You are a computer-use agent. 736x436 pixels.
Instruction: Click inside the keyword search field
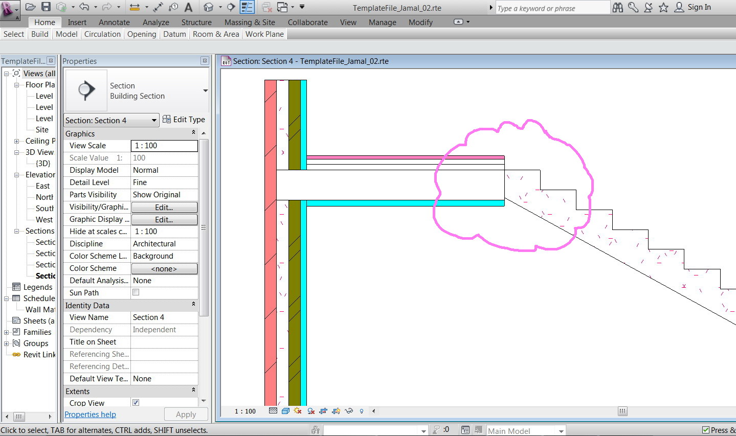click(552, 7)
